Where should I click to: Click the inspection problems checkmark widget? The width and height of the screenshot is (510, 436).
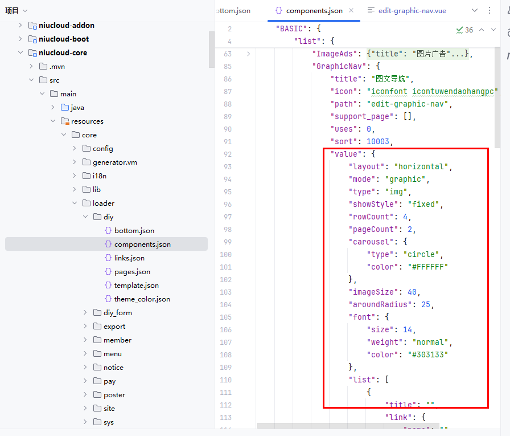(x=464, y=30)
